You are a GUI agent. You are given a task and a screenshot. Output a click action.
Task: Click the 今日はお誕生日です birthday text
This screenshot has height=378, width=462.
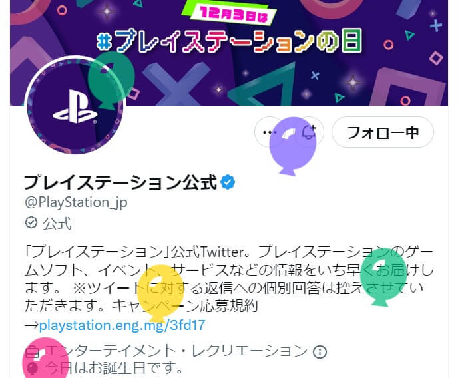(113, 368)
